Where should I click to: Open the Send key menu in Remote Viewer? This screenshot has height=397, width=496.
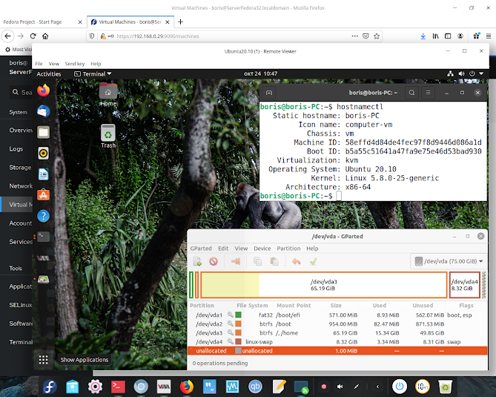tap(75, 64)
